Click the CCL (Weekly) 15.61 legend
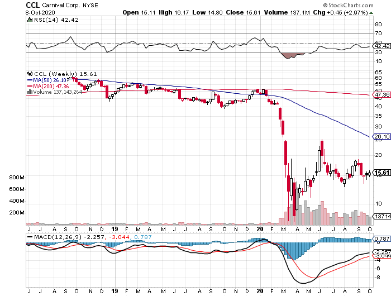Viewport: 391px width, 296px height. [x=65, y=74]
